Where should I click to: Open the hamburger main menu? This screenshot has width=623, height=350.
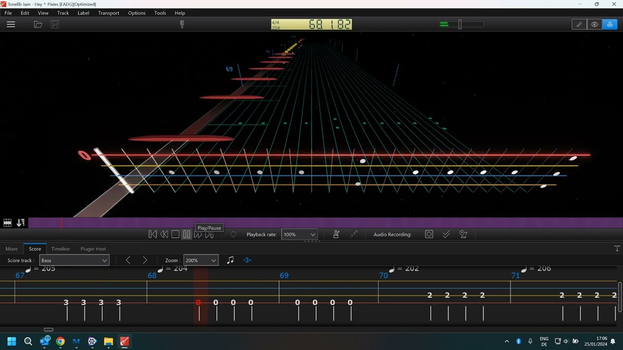pos(11,24)
